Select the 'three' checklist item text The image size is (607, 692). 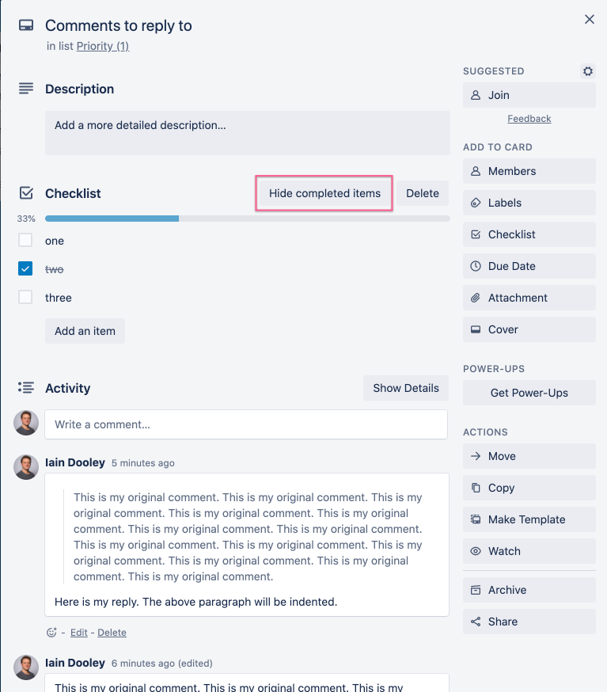point(59,298)
